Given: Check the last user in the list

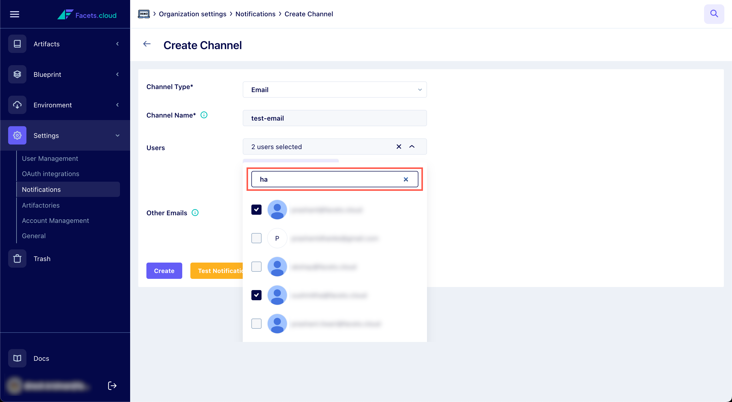Looking at the screenshot, I should coord(256,323).
